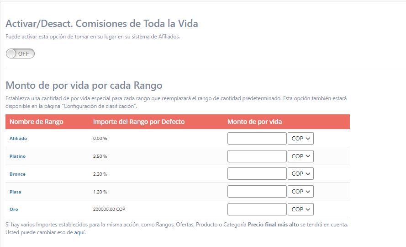Viewport: 406px width, 247px height.
Task: Click the Plata lifetime amount input field
Action: tap(257, 192)
